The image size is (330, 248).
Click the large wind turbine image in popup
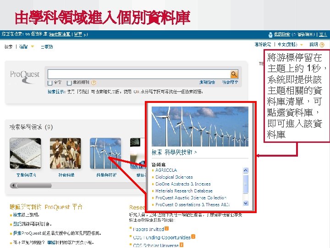click(200, 126)
